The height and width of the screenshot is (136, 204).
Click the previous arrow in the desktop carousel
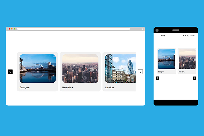[x=11, y=71]
